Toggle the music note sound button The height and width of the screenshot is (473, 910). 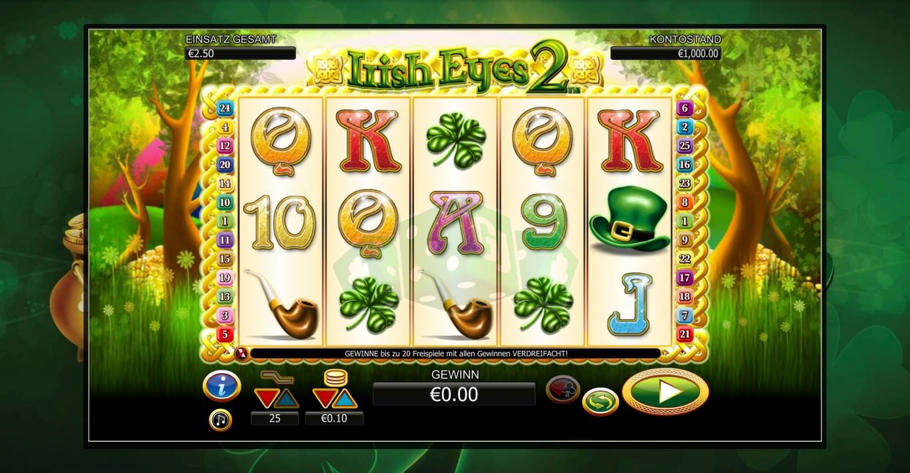(x=221, y=420)
